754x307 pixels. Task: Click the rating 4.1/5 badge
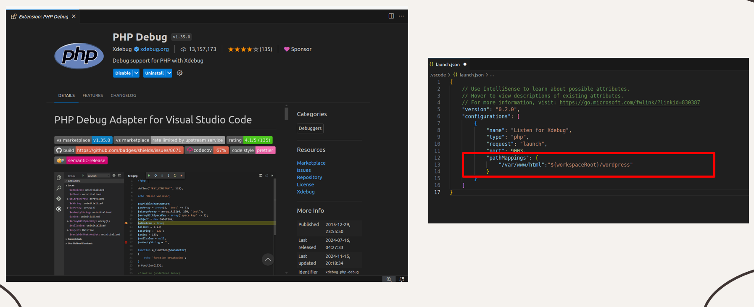[x=250, y=140]
